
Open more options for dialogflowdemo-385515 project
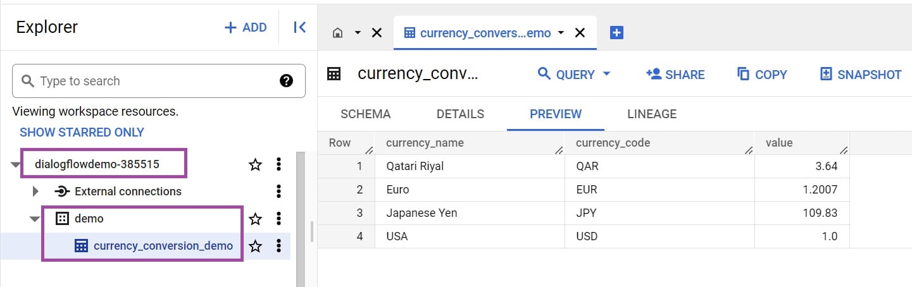(x=278, y=165)
